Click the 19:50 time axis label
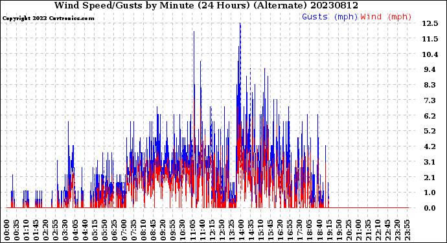 pos(339,230)
